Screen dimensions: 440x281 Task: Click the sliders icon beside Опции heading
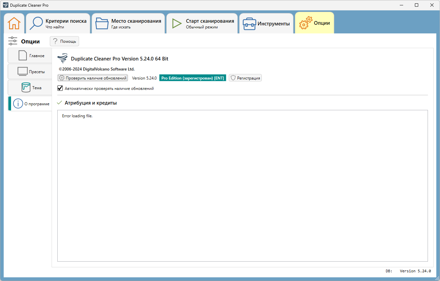[13, 41]
